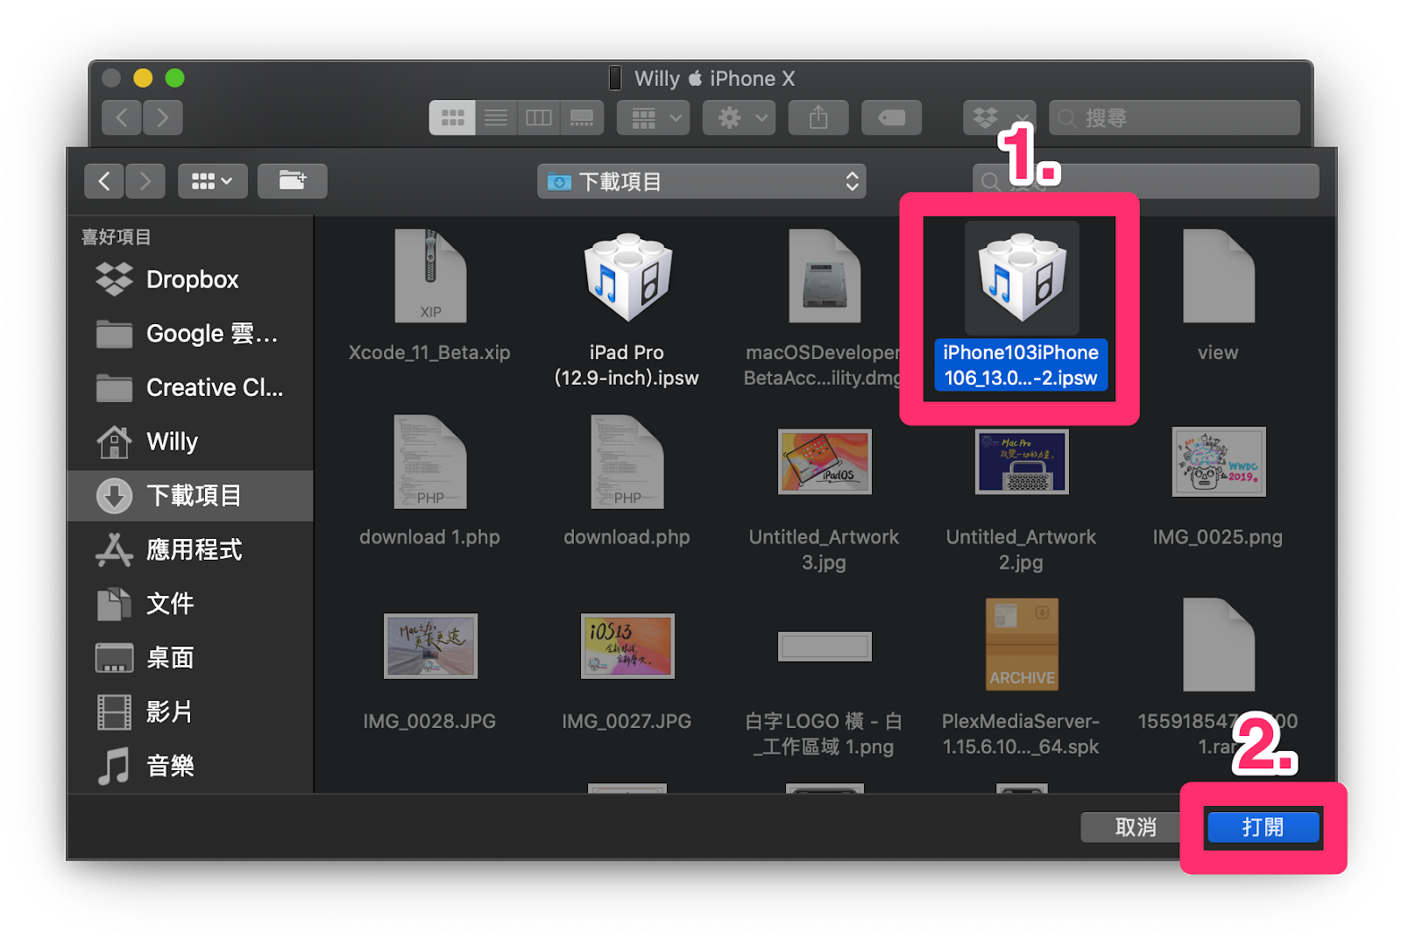
Task: Click the file name 'IMG_0027.JPG'
Action: click(x=627, y=721)
